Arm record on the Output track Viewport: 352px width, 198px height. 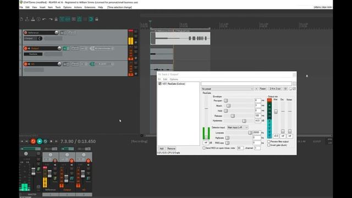coord(26,48)
